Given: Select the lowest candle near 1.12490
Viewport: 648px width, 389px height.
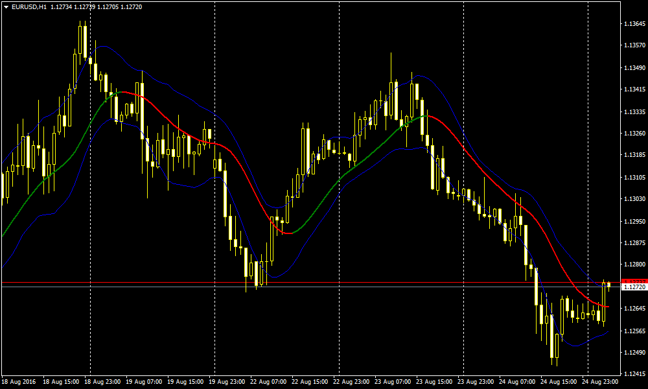Looking at the screenshot, I should 552,344.
